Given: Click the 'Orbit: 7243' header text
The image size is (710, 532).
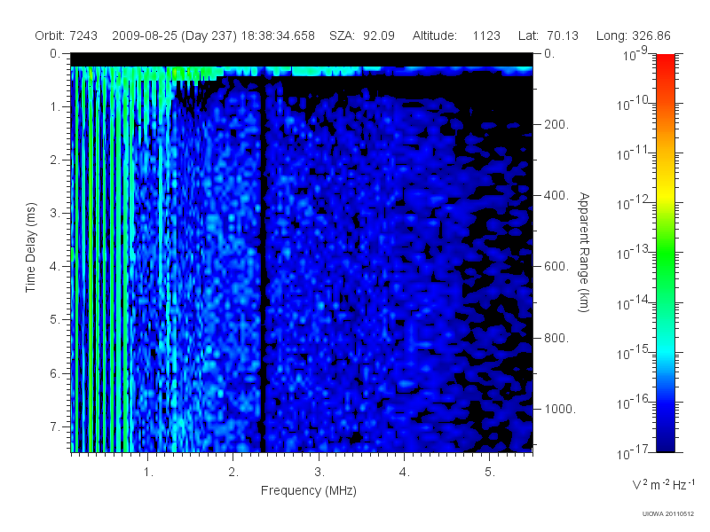Looking at the screenshot, I should coord(66,35).
